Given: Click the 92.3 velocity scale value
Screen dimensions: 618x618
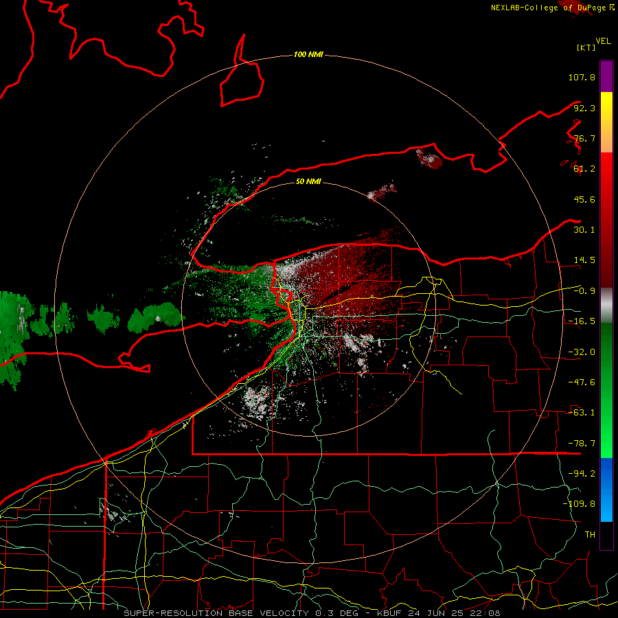Looking at the screenshot, I should coord(584,108).
